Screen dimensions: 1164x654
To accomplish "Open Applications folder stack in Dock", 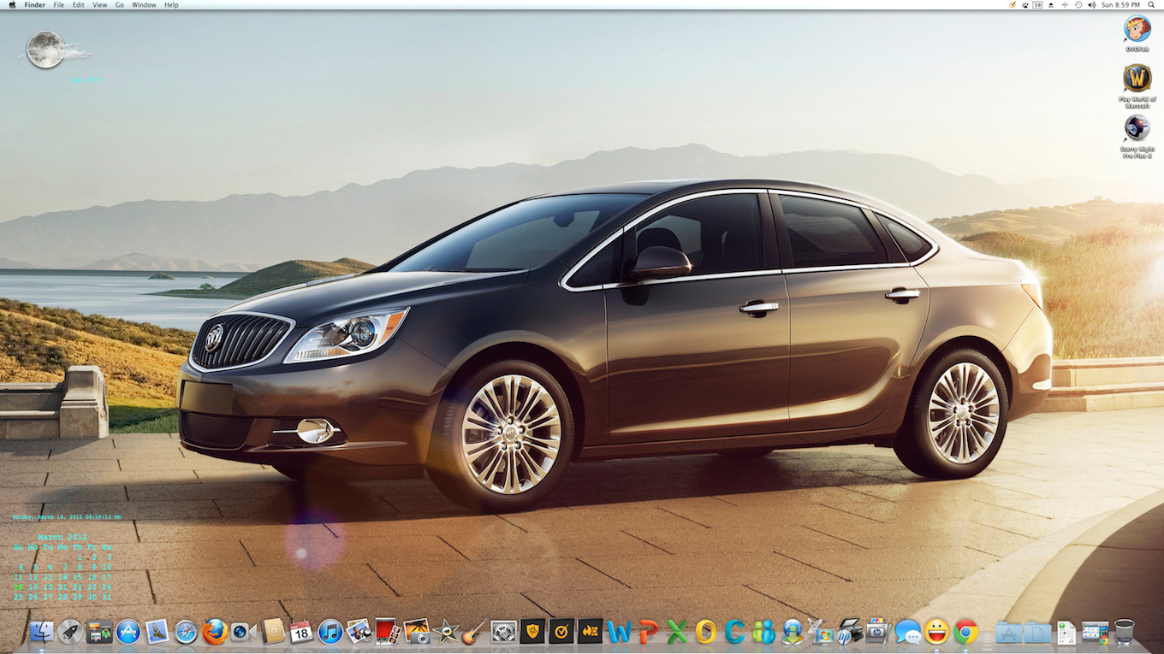I will click(1008, 632).
